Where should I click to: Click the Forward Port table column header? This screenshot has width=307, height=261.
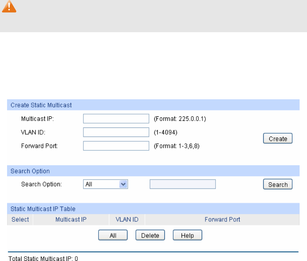point(222,220)
